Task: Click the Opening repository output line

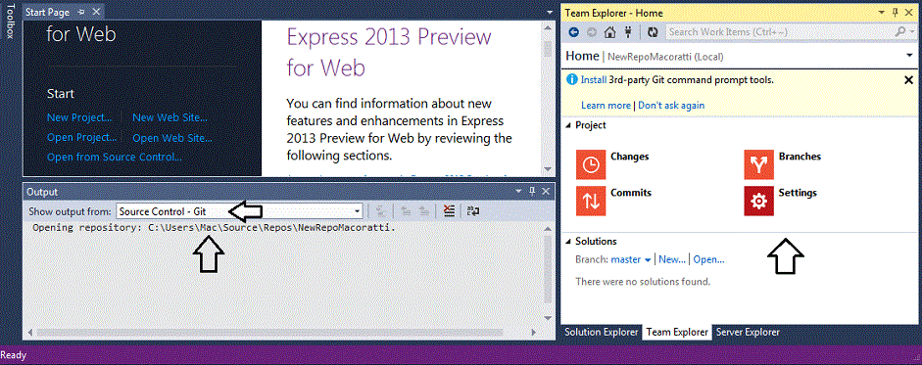Action: [214, 227]
